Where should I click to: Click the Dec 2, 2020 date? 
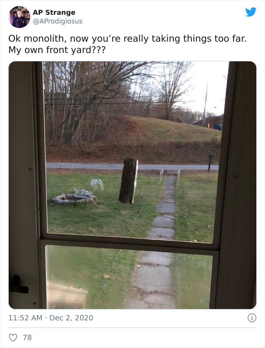coord(71,318)
